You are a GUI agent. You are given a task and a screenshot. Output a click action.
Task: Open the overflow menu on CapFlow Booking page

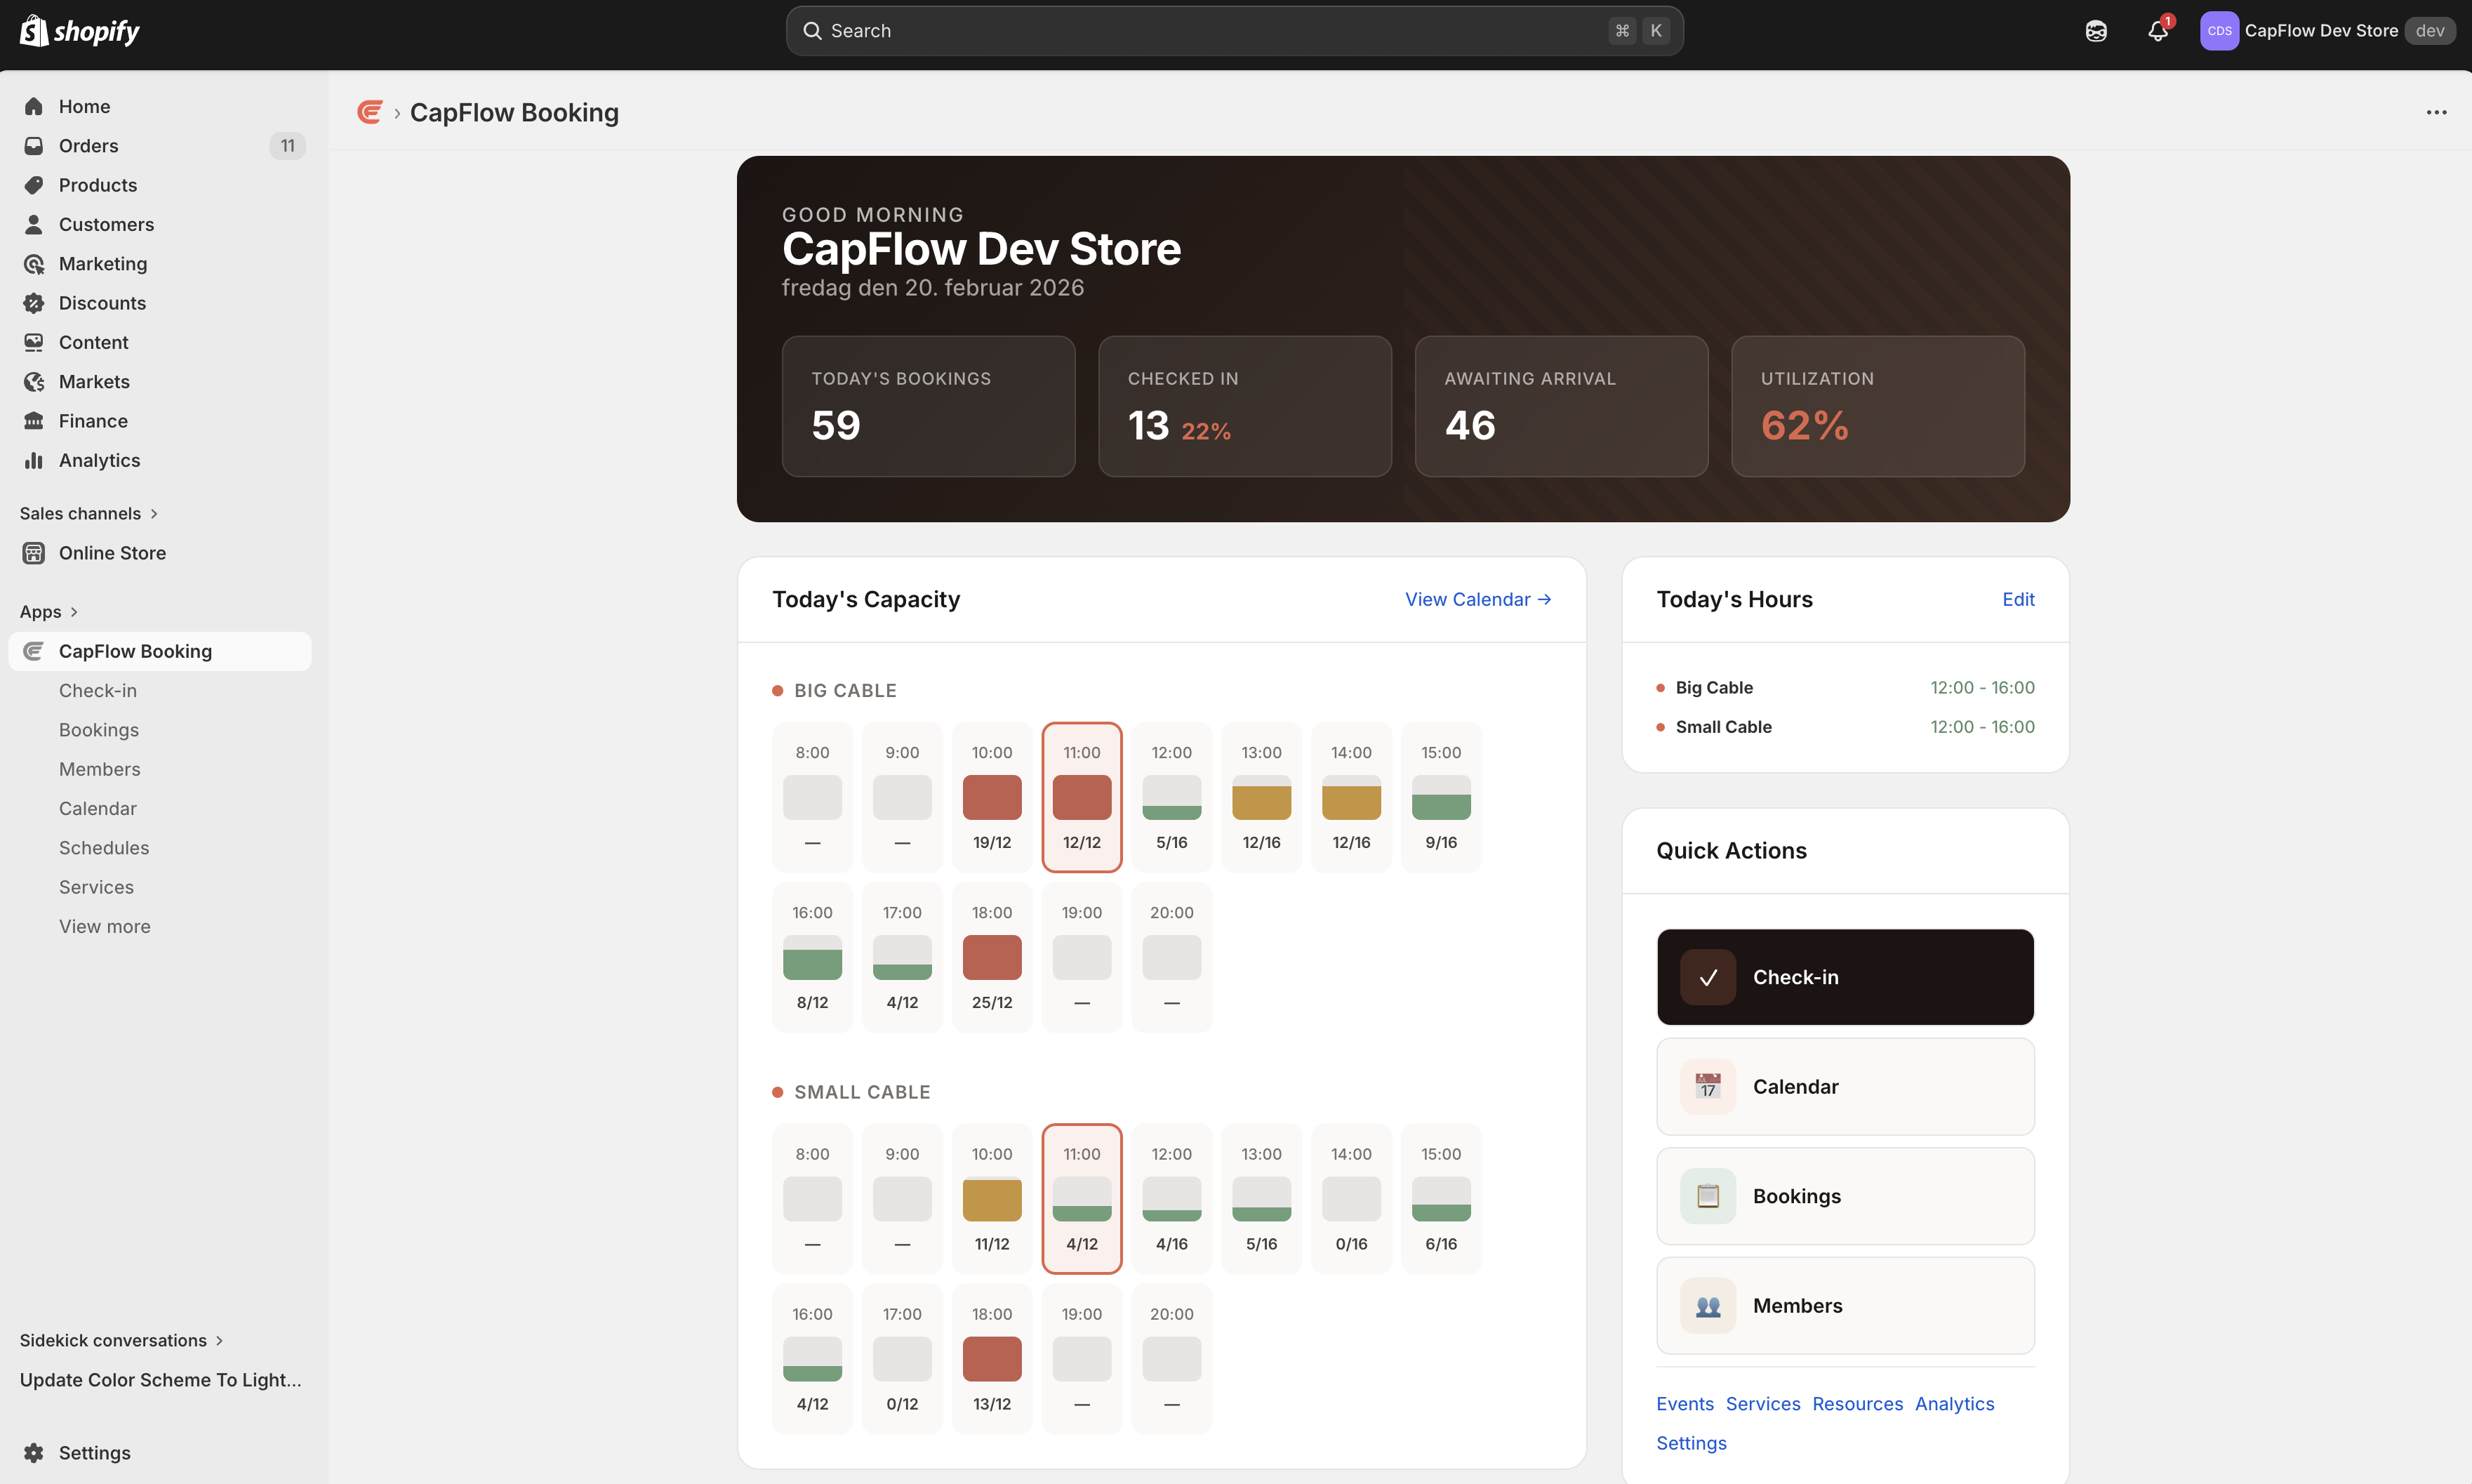2436,112
